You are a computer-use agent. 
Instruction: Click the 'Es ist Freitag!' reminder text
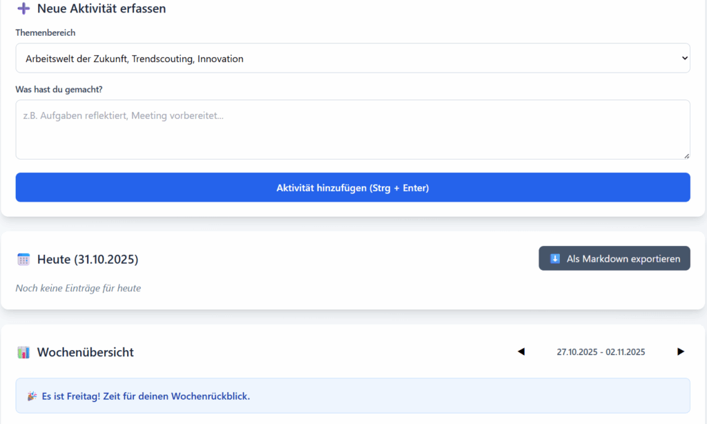[146, 396]
